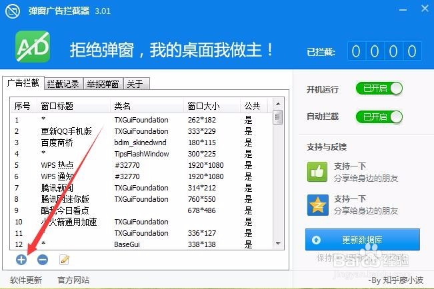Click the 已拦截 counter digits
Image resolution: width=434 pixels, height=289 pixels.
click(384, 51)
